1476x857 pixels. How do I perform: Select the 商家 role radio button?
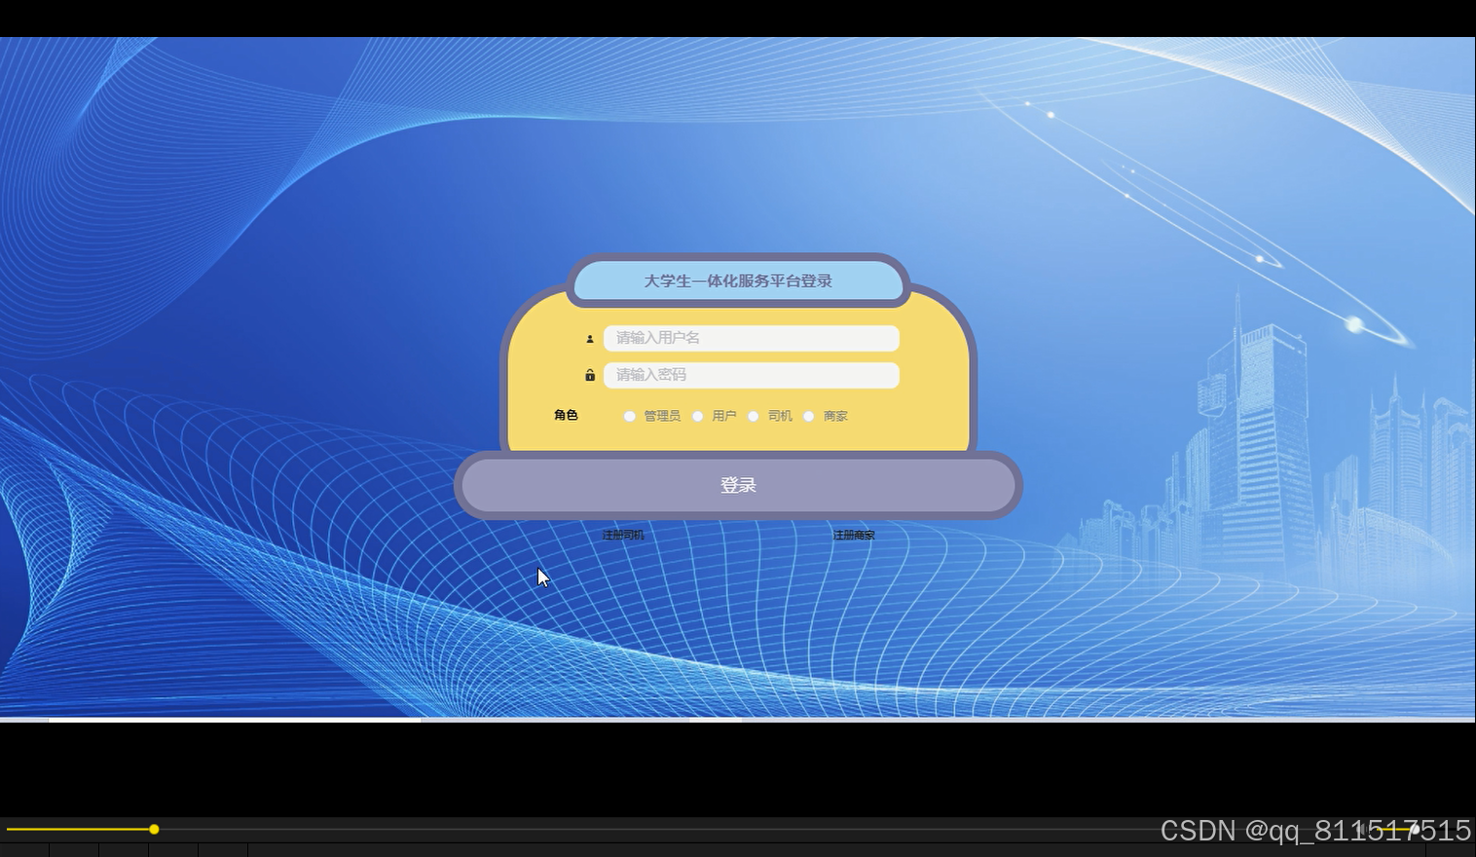pyautogui.click(x=809, y=416)
